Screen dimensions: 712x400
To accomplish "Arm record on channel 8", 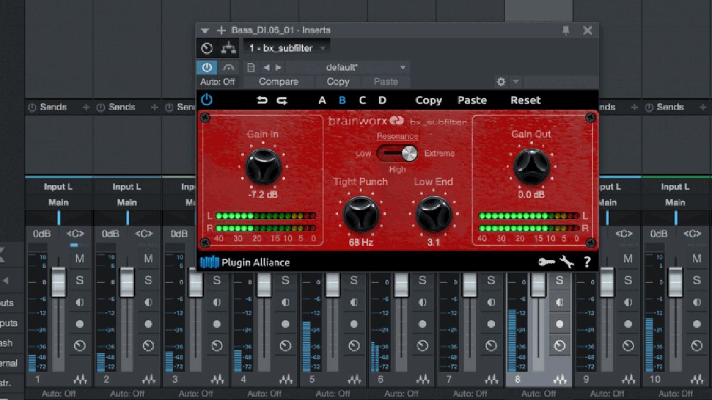I will point(560,324).
